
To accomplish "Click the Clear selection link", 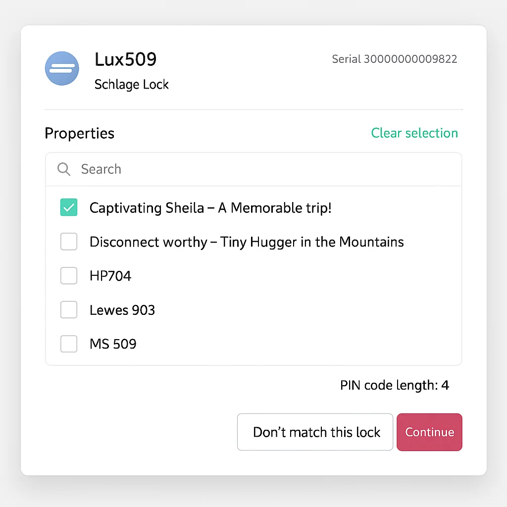I will click(x=414, y=133).
